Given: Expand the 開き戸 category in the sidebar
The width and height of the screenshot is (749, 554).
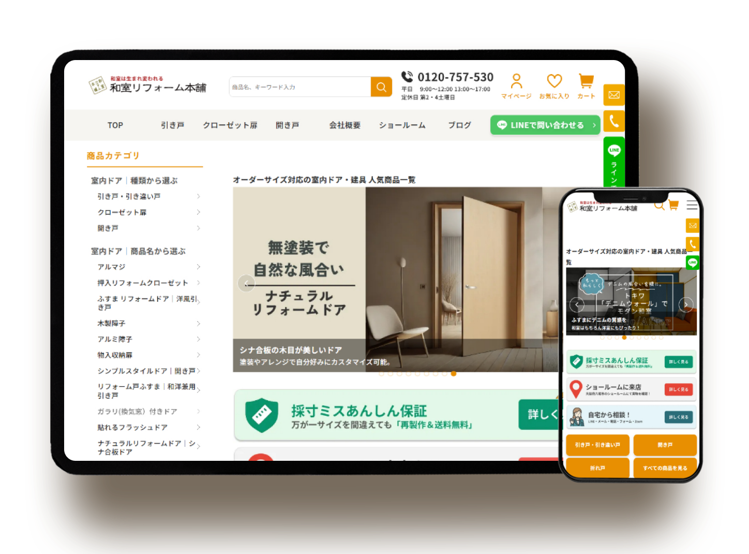Looking at the screenshot, I should (x=199, y=228).
